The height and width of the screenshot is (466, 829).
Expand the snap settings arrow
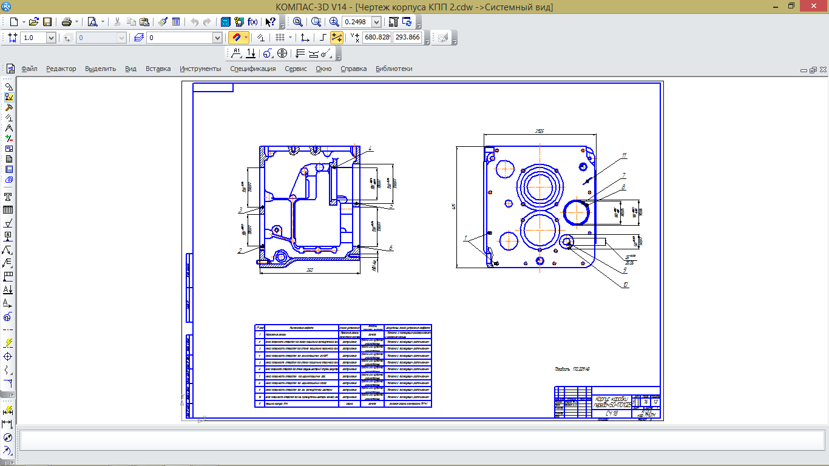tap(246, 38)
